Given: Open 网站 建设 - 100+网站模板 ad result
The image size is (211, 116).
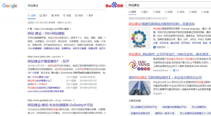Looking at the screenshot, I should (46, 33).
